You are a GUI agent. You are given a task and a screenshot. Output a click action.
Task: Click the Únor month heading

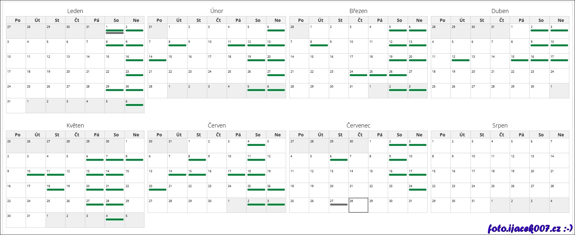click(x=217, y=11)
